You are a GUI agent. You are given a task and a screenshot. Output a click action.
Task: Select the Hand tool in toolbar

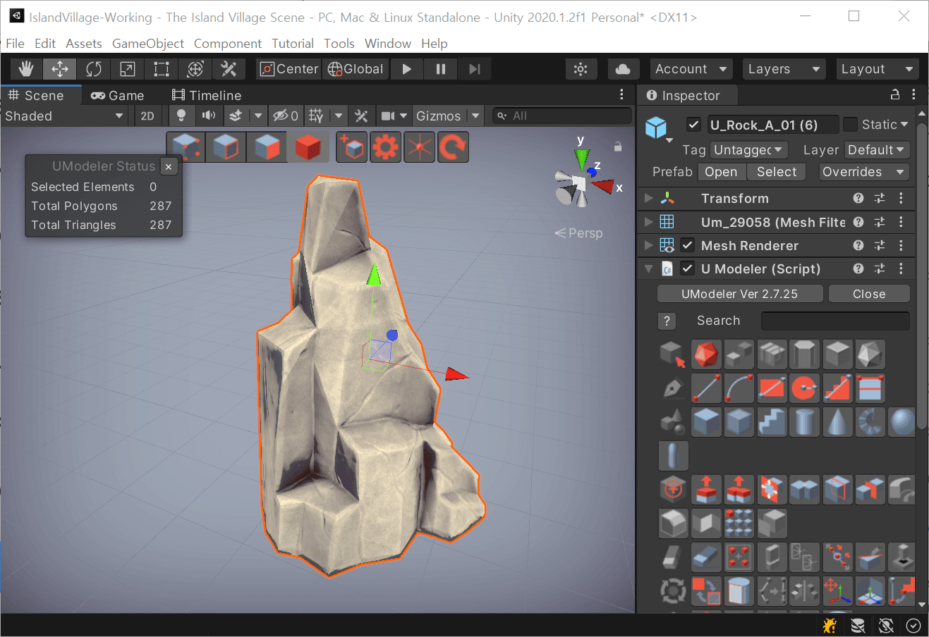pyautogui.click(x=26, y=69)
